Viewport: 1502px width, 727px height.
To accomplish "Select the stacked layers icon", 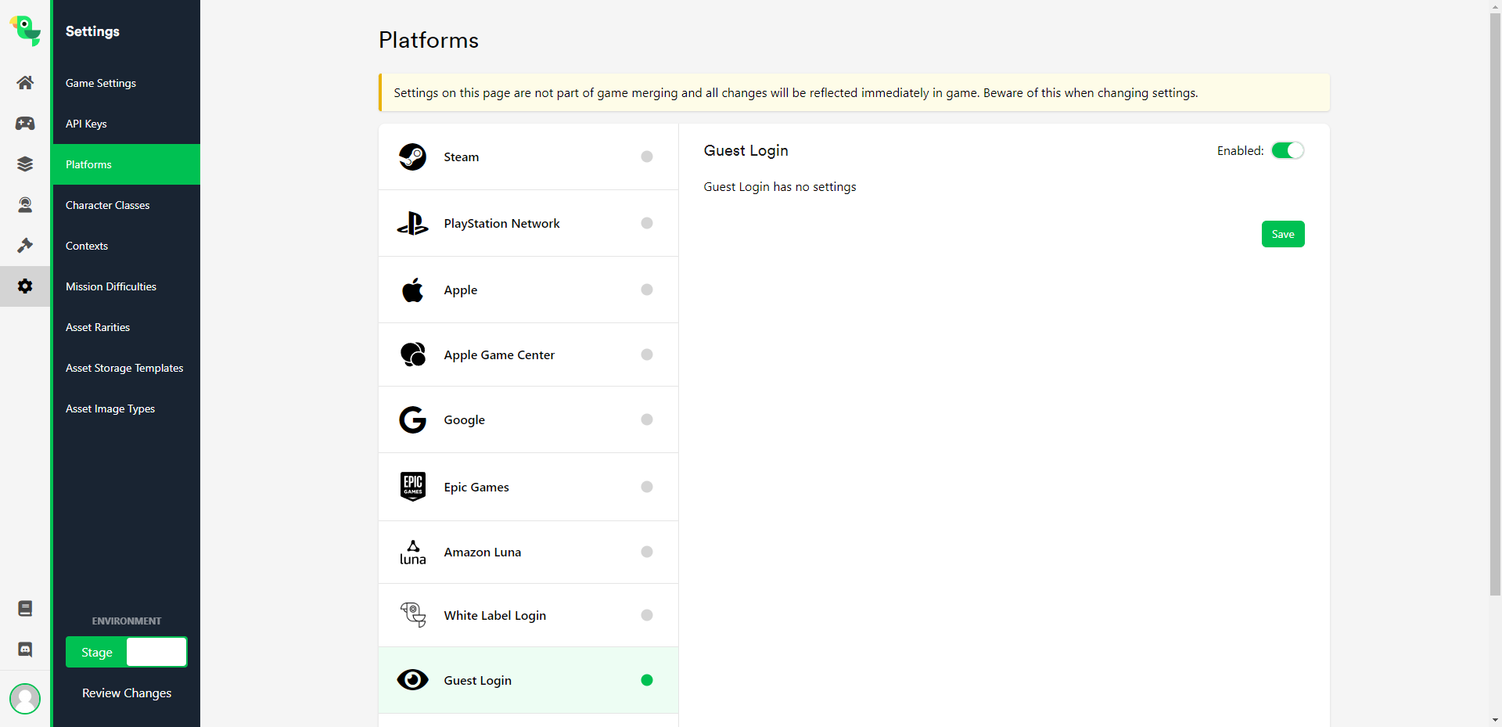I will 25,164.
